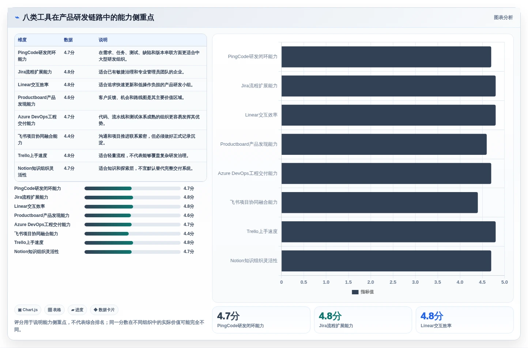Click the Jira流程扩展能力 table row name
Image resolution: width=528 pixels, height=348 pixels.
click(x=35, y=72)
